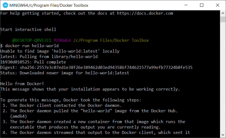Click the yellow /c/Program Files/Docker Toolbox path

[111, 40]
